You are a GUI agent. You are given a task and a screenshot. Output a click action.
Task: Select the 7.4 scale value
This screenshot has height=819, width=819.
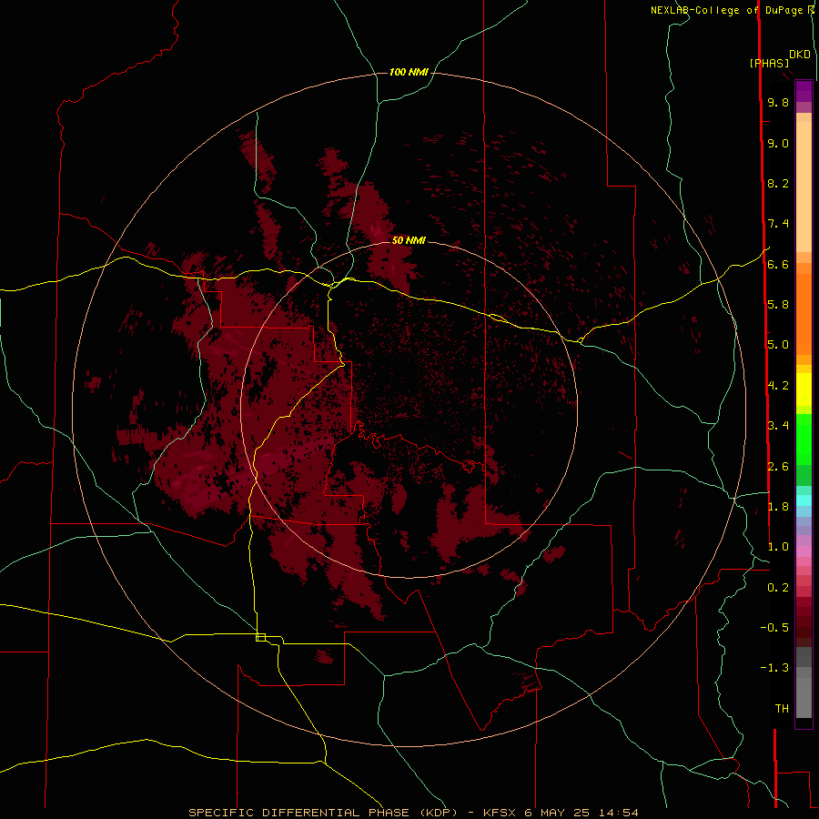(x=778, y=224)
